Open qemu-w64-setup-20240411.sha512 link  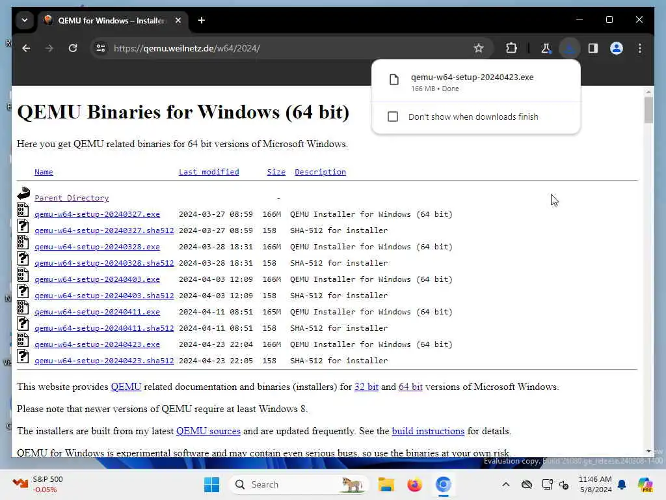tap(104, 328)
